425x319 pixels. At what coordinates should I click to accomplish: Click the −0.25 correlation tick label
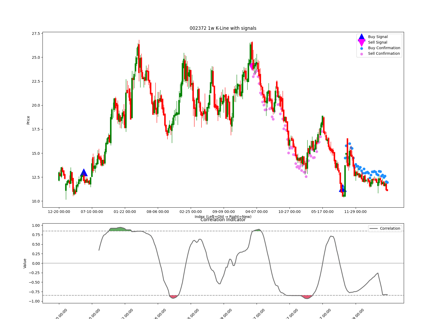[x=34, y=273]
